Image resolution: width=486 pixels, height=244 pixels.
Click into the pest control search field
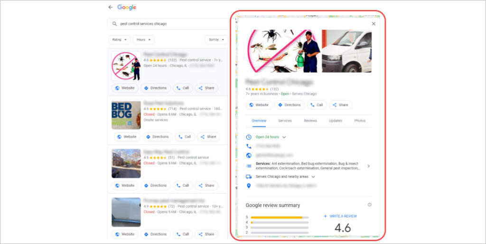pyautogui.click(x=168, y=24)
